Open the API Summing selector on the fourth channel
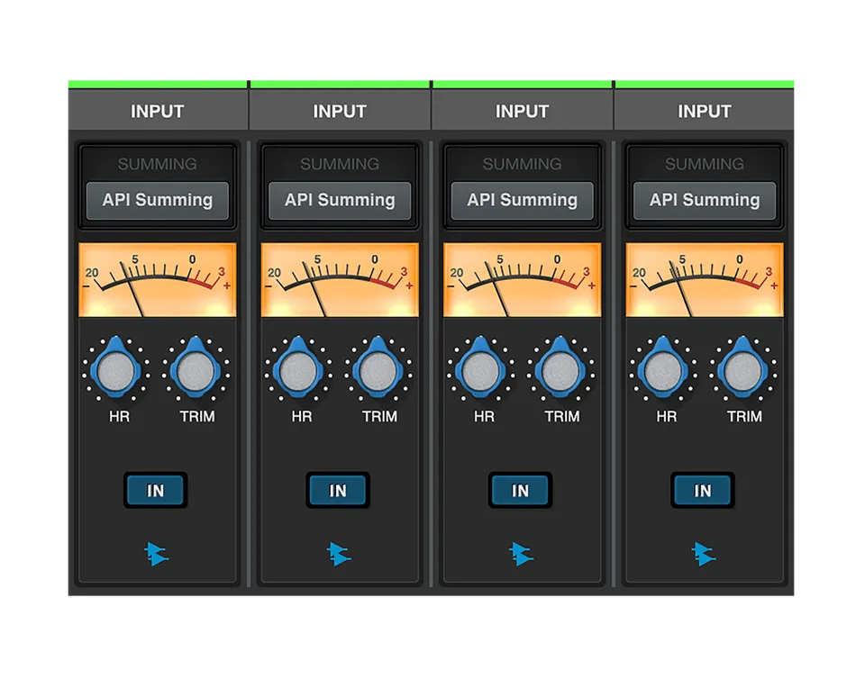Screen dimensions: 865x679 point(705,201)
